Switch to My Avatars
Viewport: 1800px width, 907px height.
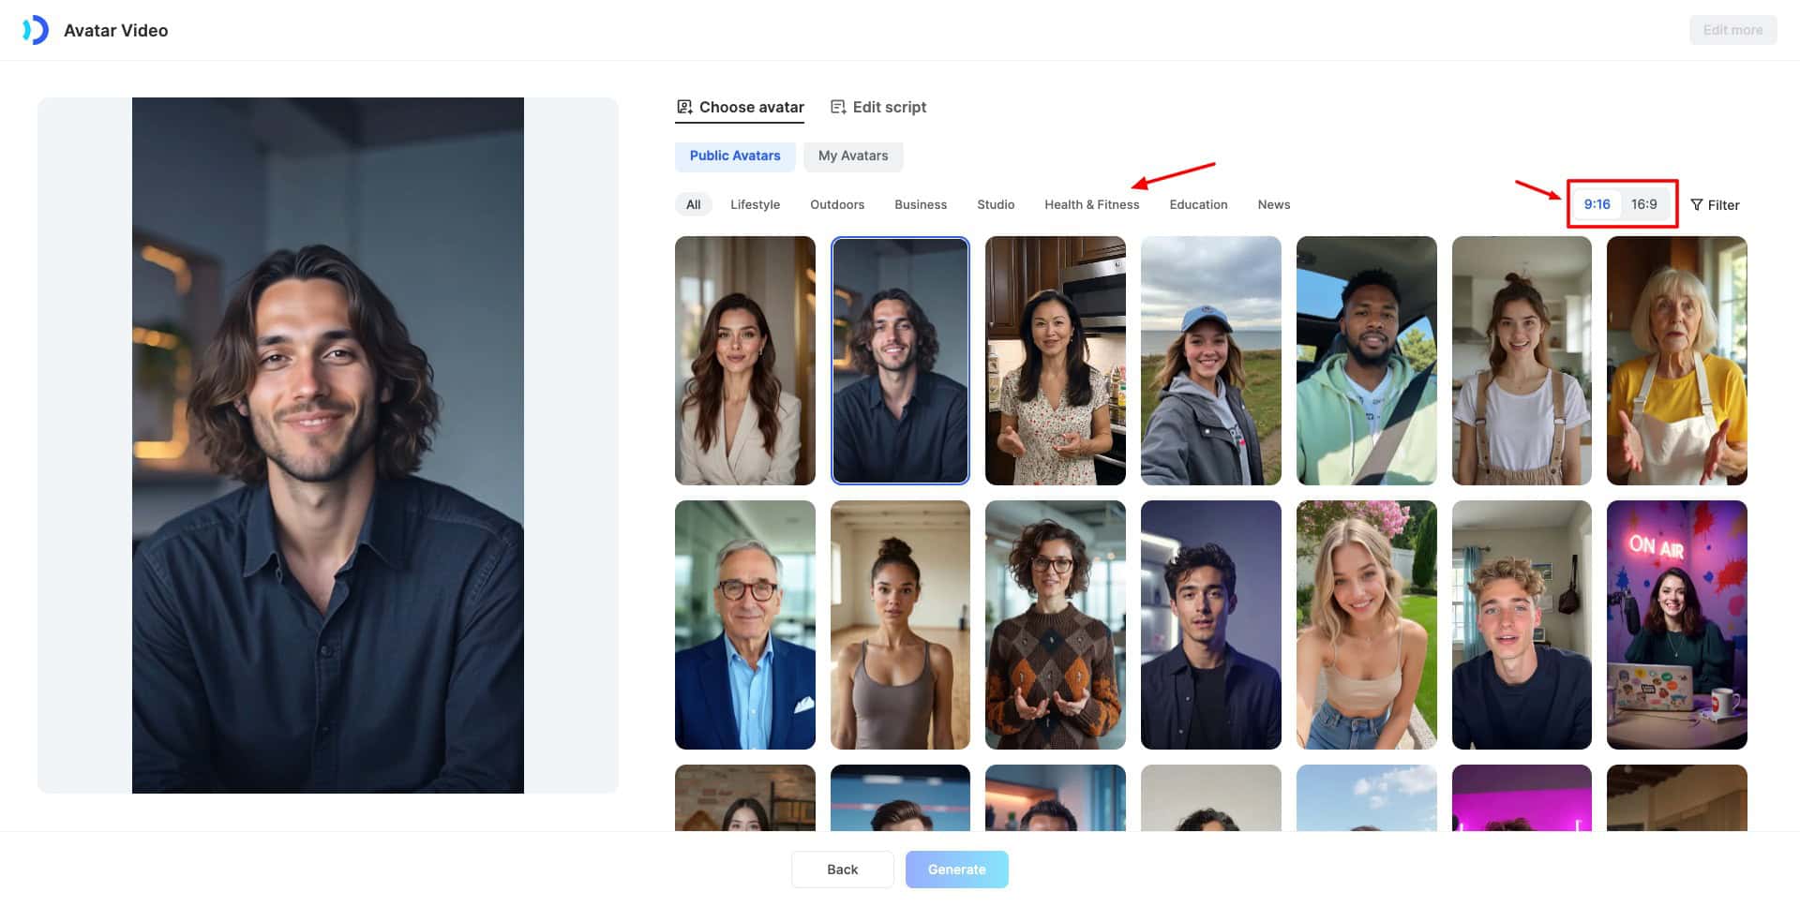pyautogui.click(x=852, y=156)
